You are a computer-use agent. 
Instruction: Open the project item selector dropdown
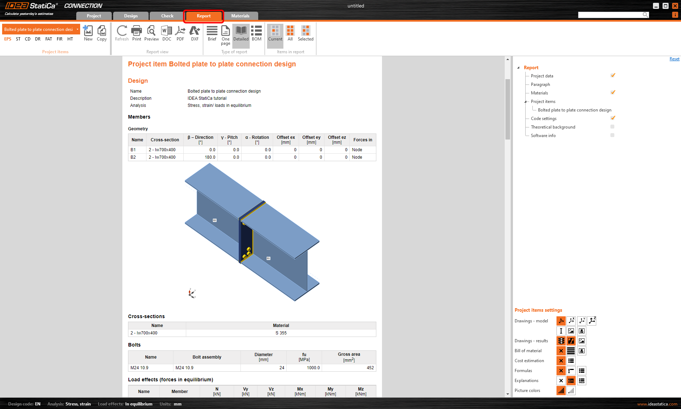pyautogui.click(x=77, y=29)
